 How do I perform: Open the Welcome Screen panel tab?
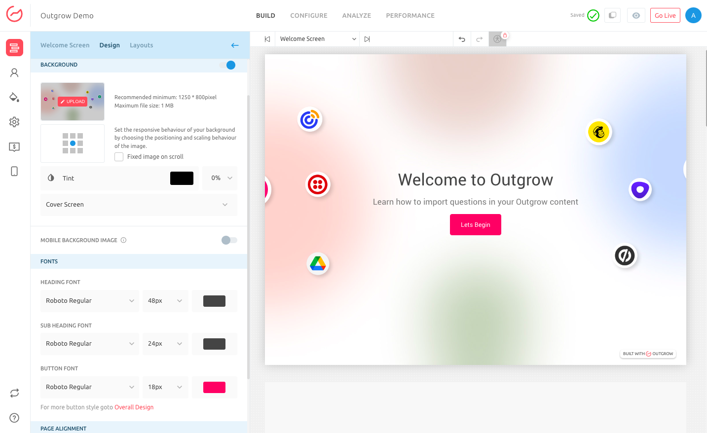tap(65, 45)
